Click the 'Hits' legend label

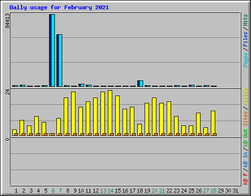coord(246,20)
